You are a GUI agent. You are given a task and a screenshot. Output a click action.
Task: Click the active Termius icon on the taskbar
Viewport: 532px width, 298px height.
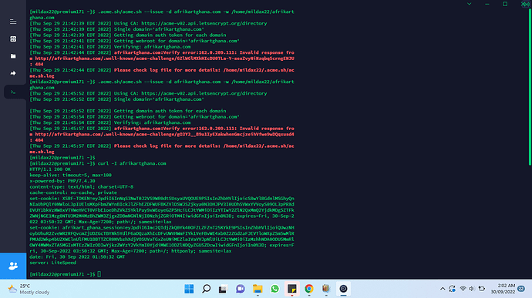[343, 289]
